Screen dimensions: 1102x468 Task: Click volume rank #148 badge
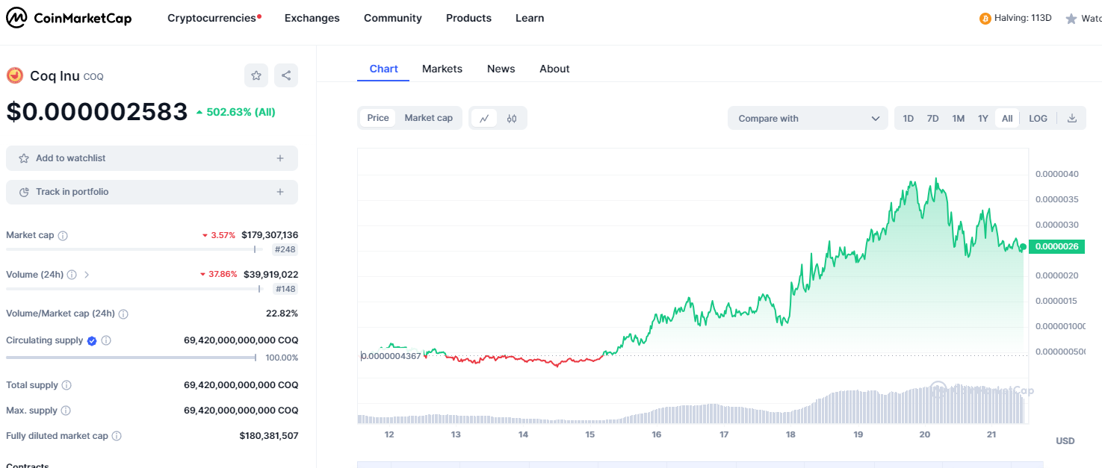pos(285,289)
